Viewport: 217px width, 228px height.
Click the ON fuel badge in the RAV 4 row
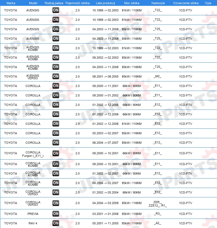coord(56,223)
